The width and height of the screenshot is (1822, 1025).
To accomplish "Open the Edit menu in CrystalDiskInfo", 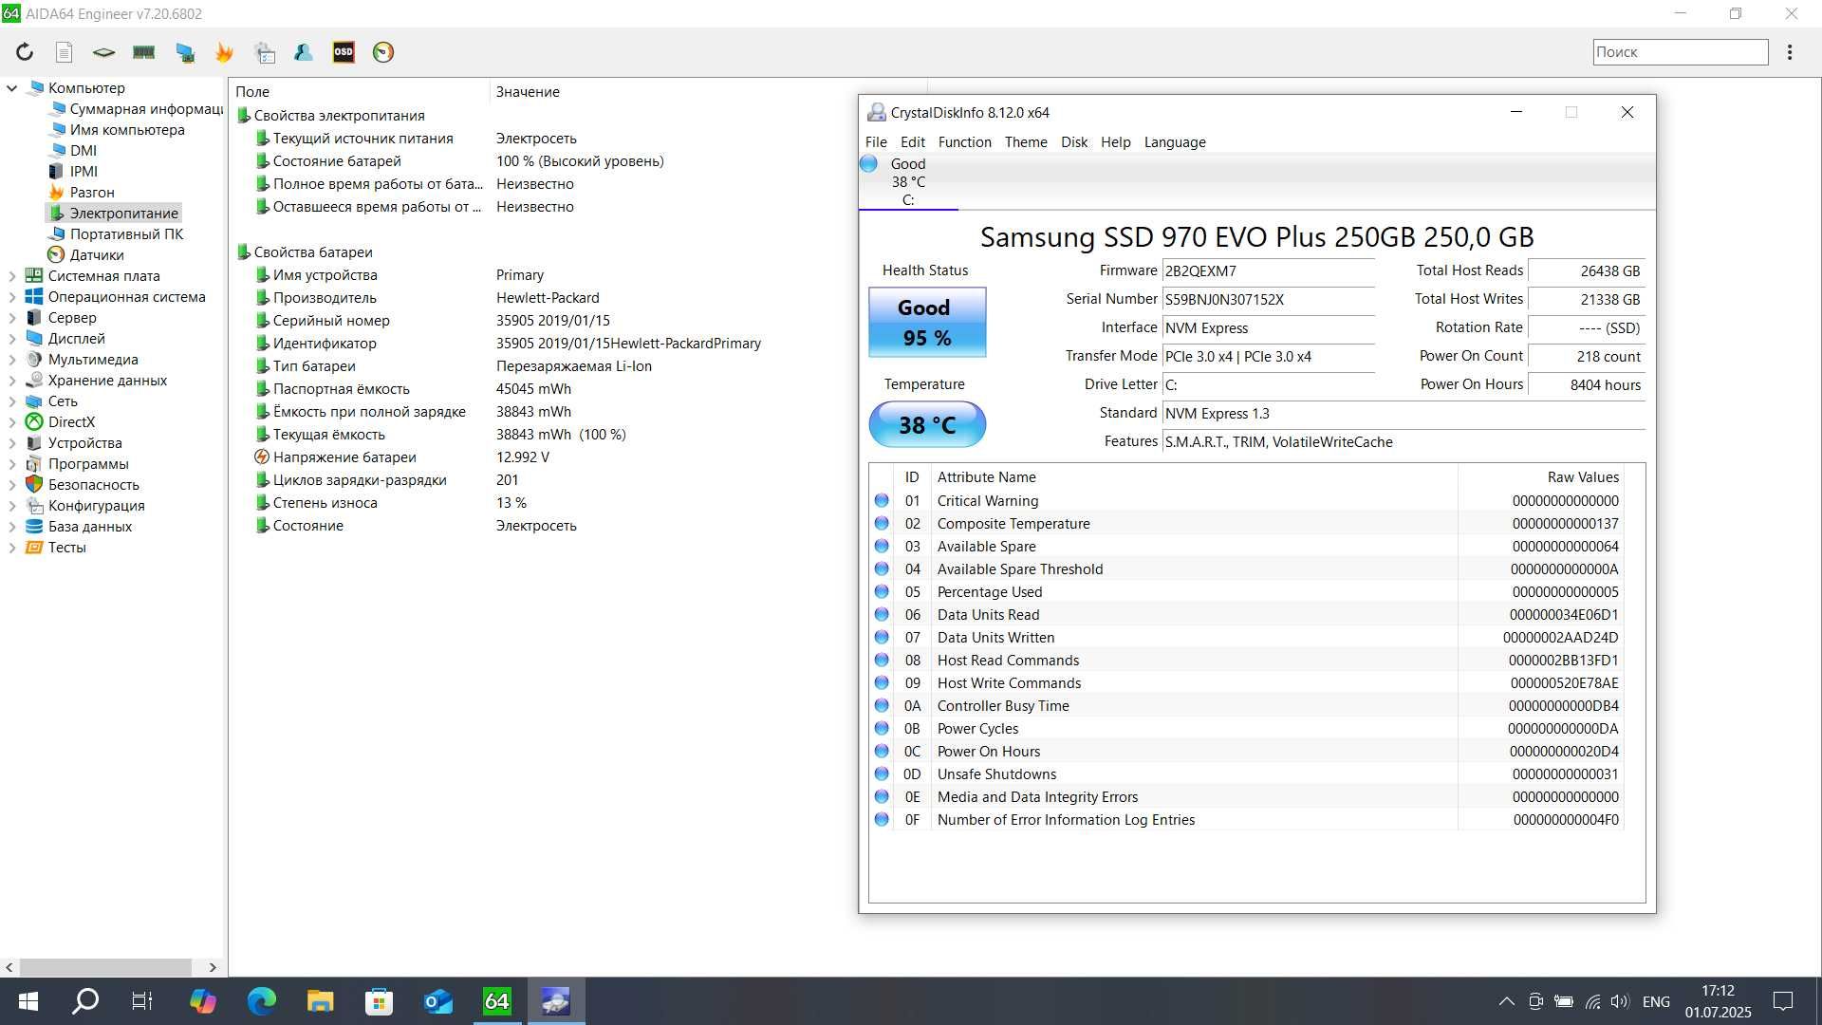I will click(912, 142).
